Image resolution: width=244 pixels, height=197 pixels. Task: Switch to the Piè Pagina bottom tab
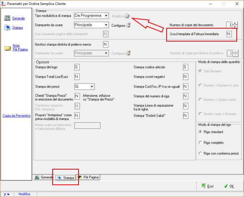(x=88, y=177)
